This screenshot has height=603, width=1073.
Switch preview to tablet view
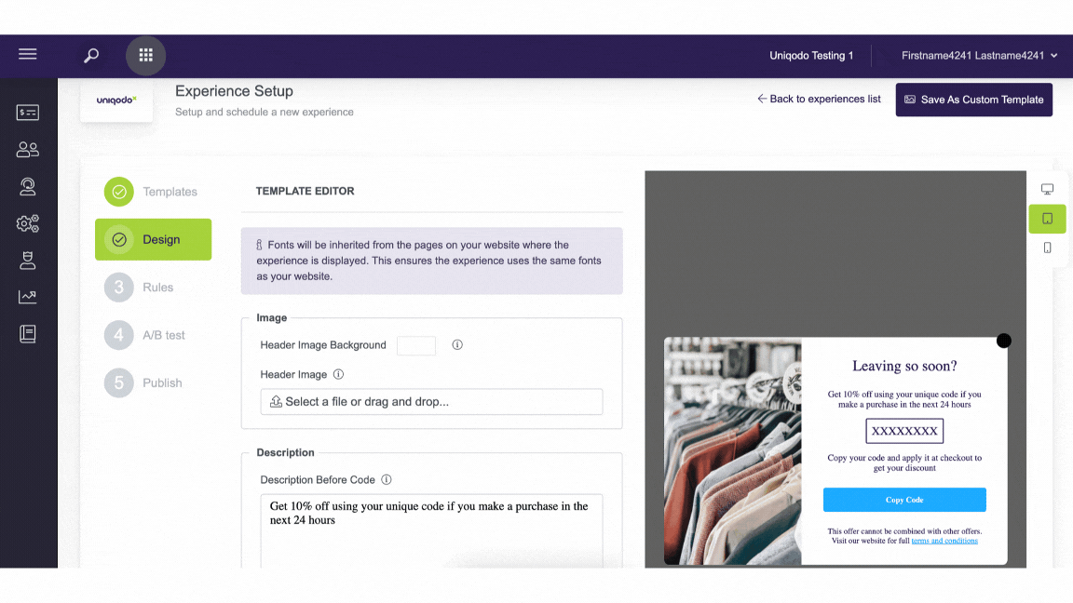[1047, 219]
